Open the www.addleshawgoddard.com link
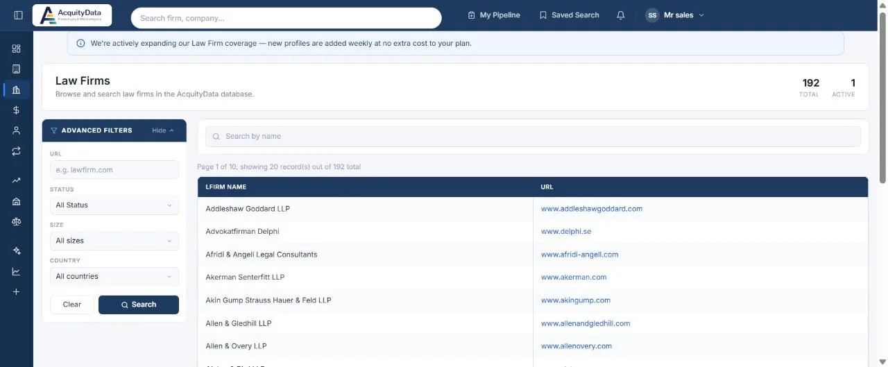The image size is (888, 367). click(592, 209)
